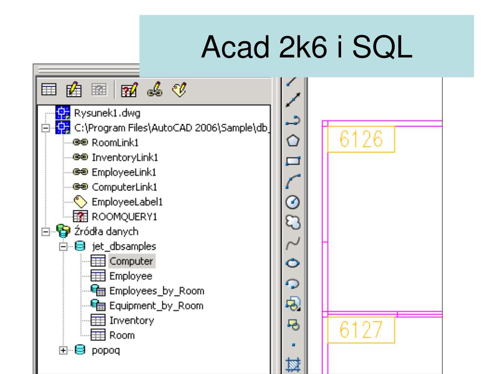Click the Edit Table toolbar icon
Image resolution: width=499 pixels, height=374 pixels.
pos(74,90)
